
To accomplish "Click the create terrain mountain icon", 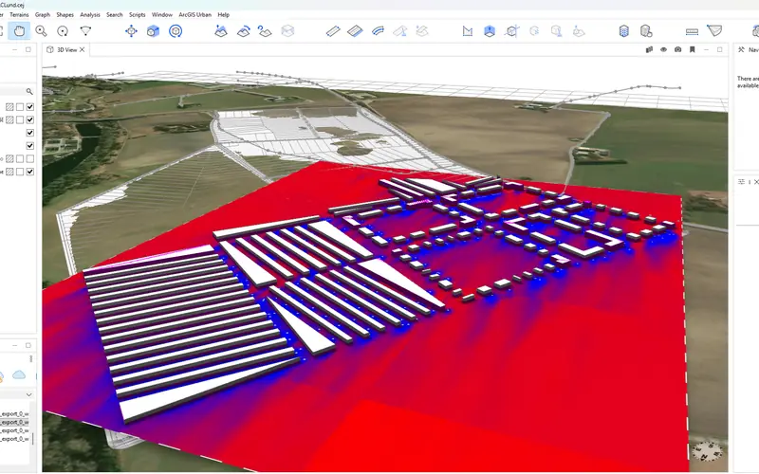I will point(221,31).
